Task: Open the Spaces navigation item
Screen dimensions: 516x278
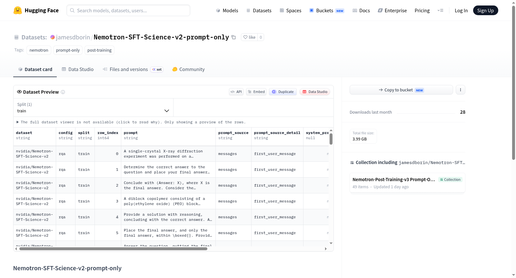Action: (290, 10)
